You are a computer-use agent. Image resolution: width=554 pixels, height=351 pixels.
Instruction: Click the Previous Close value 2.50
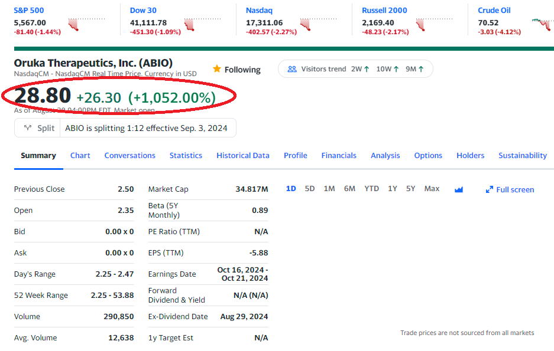[126, 189]
